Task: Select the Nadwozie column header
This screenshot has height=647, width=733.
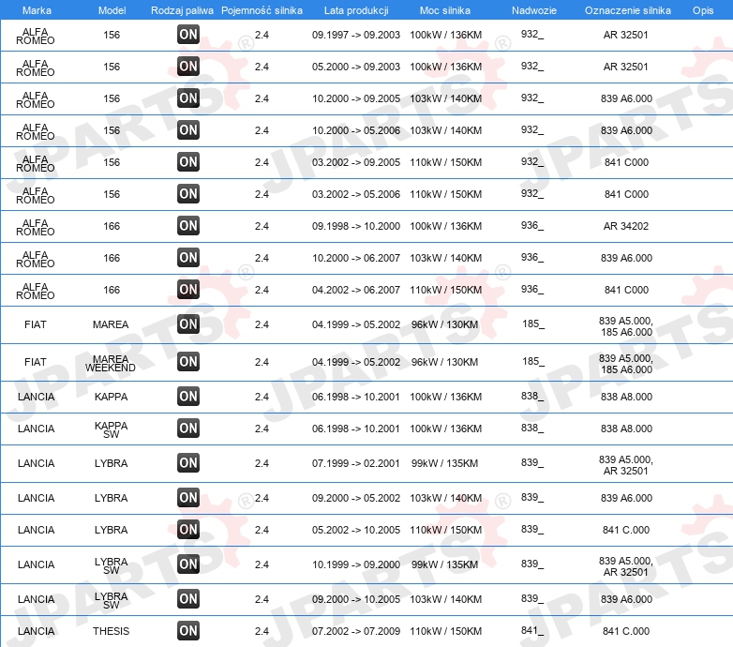Action: pos(534,10)
